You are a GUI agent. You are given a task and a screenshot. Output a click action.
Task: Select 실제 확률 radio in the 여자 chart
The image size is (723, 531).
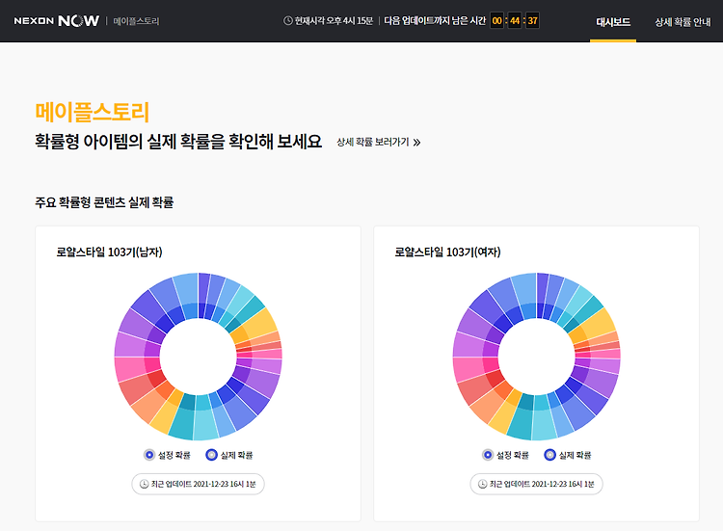pyautogui.click(x=550, y=455)
